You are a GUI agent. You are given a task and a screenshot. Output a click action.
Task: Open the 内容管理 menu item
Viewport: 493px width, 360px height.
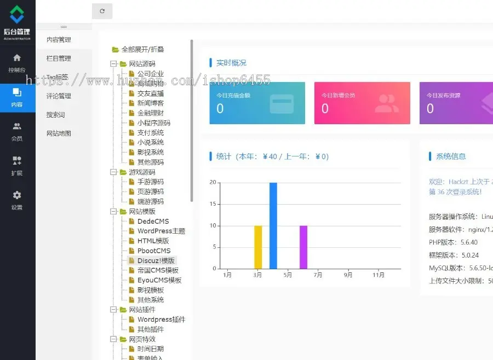click(59, 39)
